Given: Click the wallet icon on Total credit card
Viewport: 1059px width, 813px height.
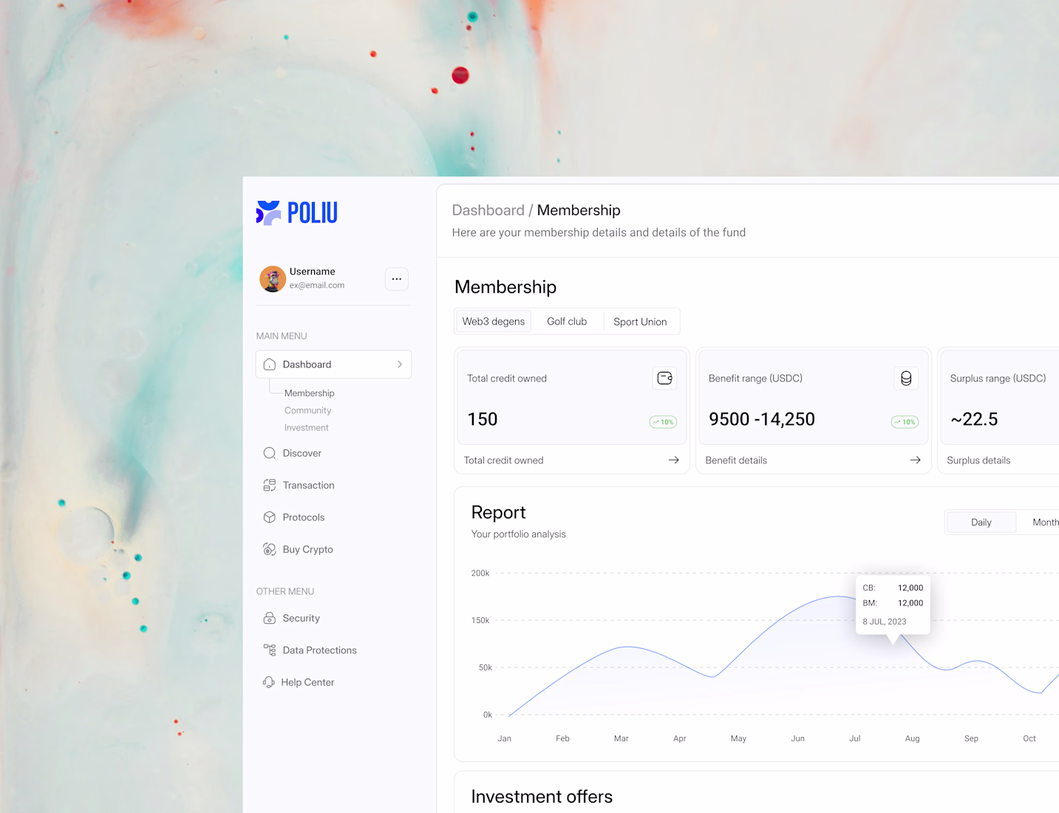Looking at the screenshot, I should click(x=665, y=378).
